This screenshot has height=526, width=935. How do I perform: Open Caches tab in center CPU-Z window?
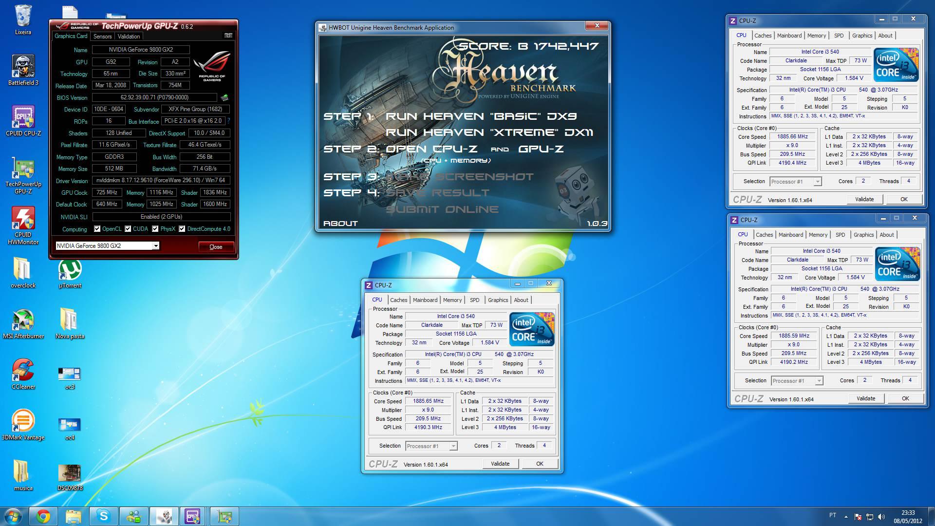point(398,300)
